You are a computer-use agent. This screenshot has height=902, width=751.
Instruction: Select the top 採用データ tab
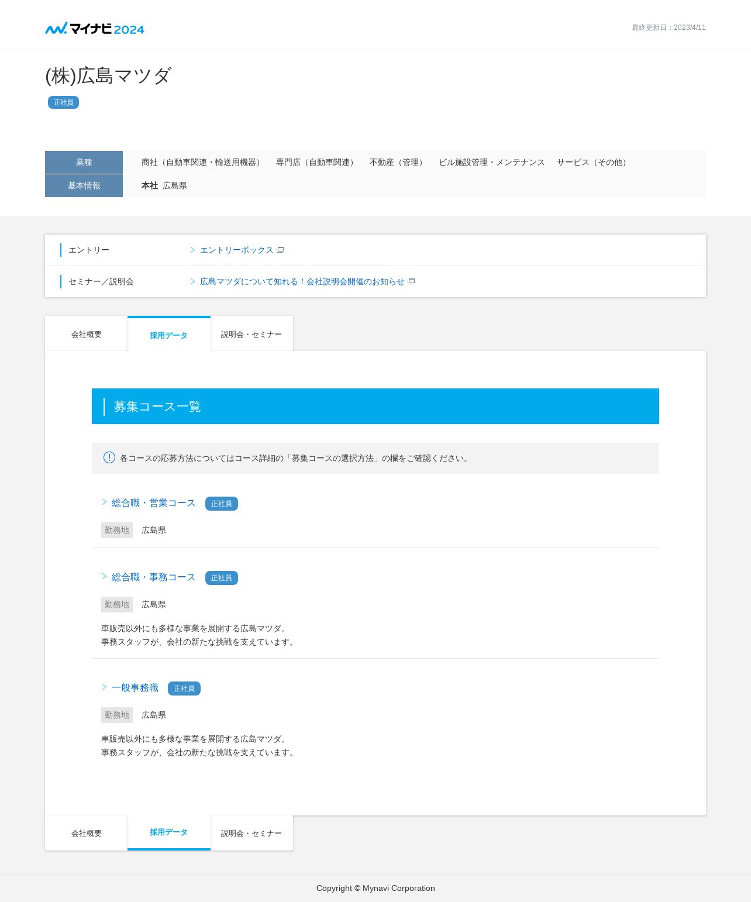point(168,335)
